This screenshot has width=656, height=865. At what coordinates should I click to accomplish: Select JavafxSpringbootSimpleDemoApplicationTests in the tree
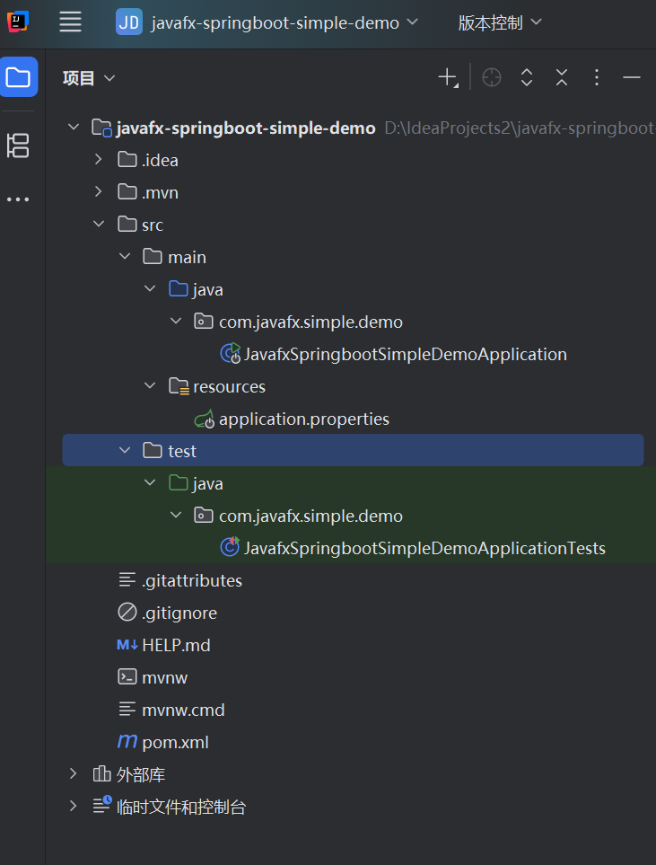click(425, 547)
